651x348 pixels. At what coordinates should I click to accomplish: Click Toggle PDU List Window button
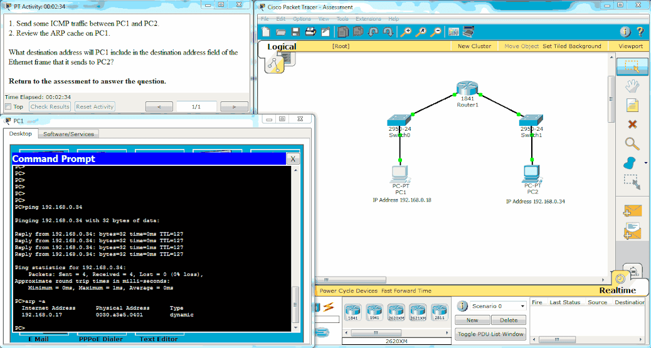point(491,334)
